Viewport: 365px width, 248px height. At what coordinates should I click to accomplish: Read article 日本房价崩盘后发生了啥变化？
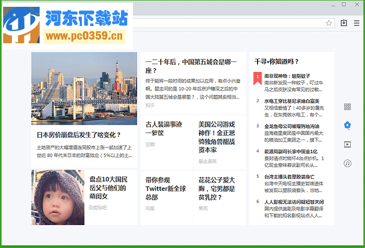tap(79, 135)
